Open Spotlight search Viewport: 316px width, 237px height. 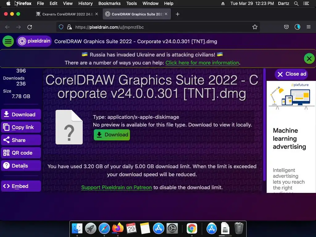pos(296,3)
